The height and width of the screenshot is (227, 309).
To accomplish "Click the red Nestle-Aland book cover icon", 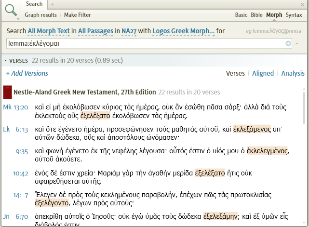I will pos(8,92).
